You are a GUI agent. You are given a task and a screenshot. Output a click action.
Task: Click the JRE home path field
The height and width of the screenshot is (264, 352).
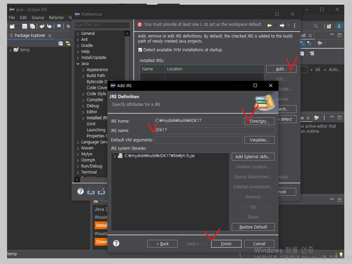pos(199,121)
